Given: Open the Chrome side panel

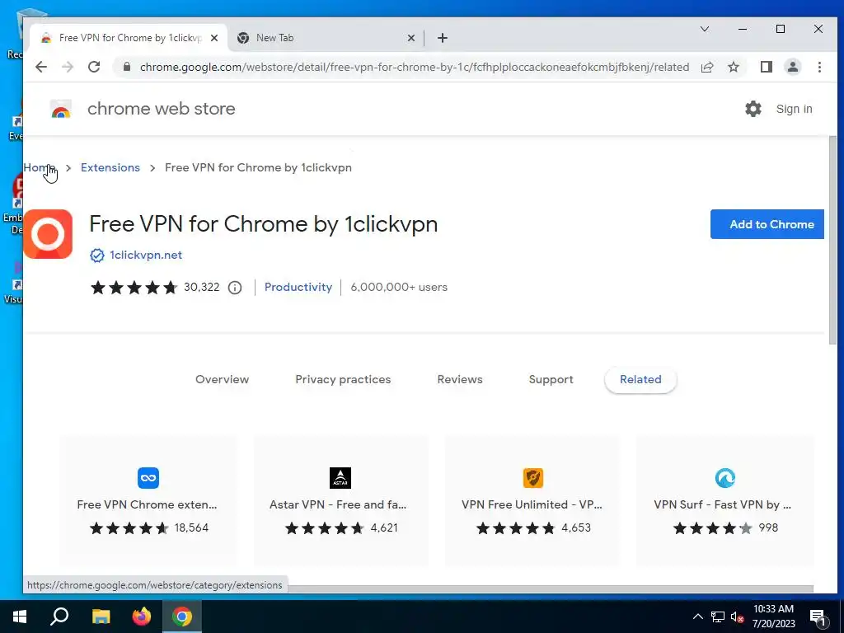Looking at the screenshot, I should point(766,67).
